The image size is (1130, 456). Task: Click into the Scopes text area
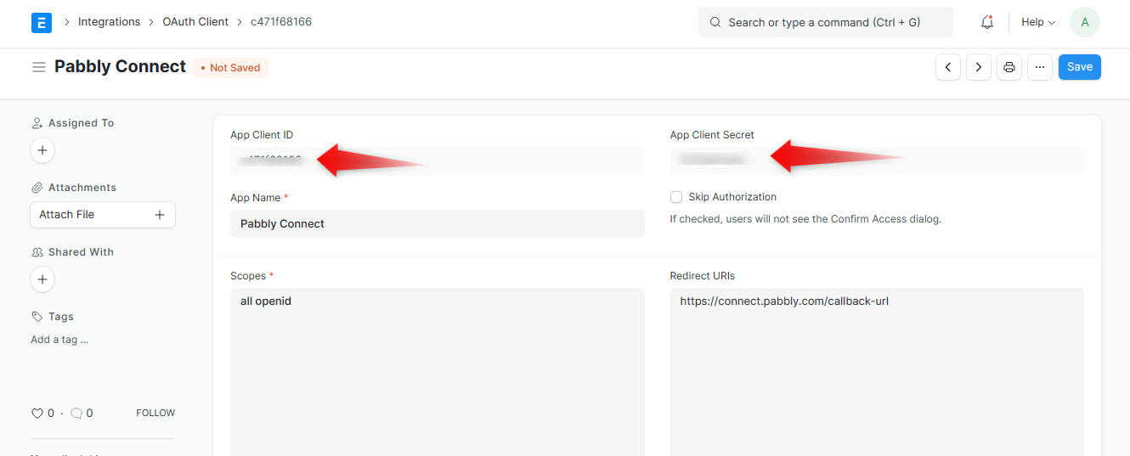pyautogui.click(x=438, y=372)
